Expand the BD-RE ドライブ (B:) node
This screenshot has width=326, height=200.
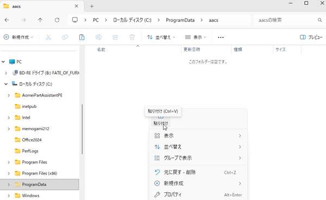[6, 73]
